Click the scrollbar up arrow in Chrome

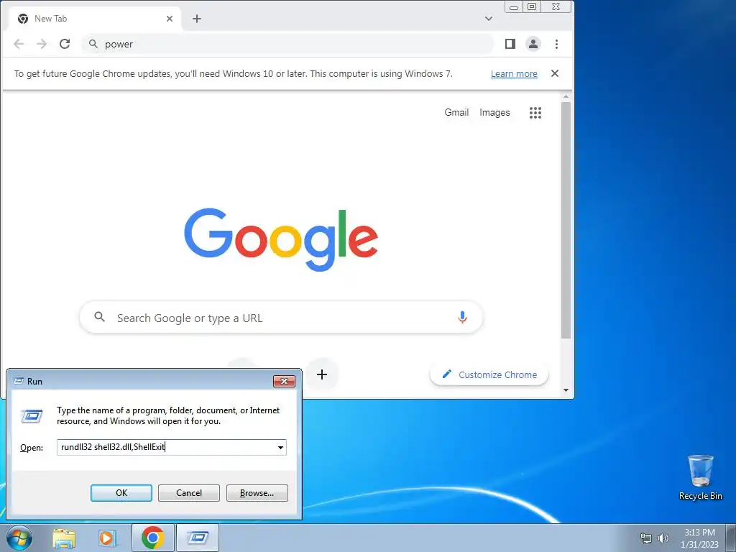coord(566,97)
